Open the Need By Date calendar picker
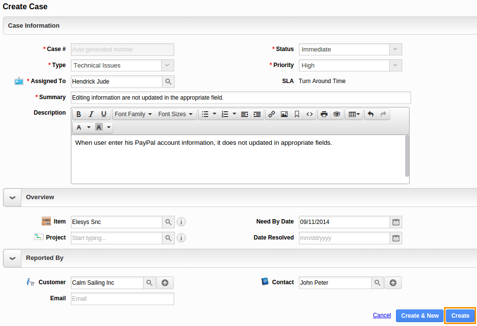This screenshot has height=326, width=477. (x=395, y=222)
